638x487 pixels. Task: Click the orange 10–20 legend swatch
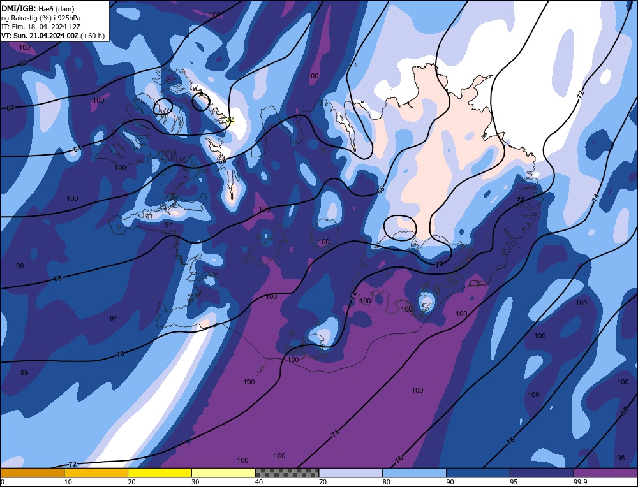click(96, 473)
